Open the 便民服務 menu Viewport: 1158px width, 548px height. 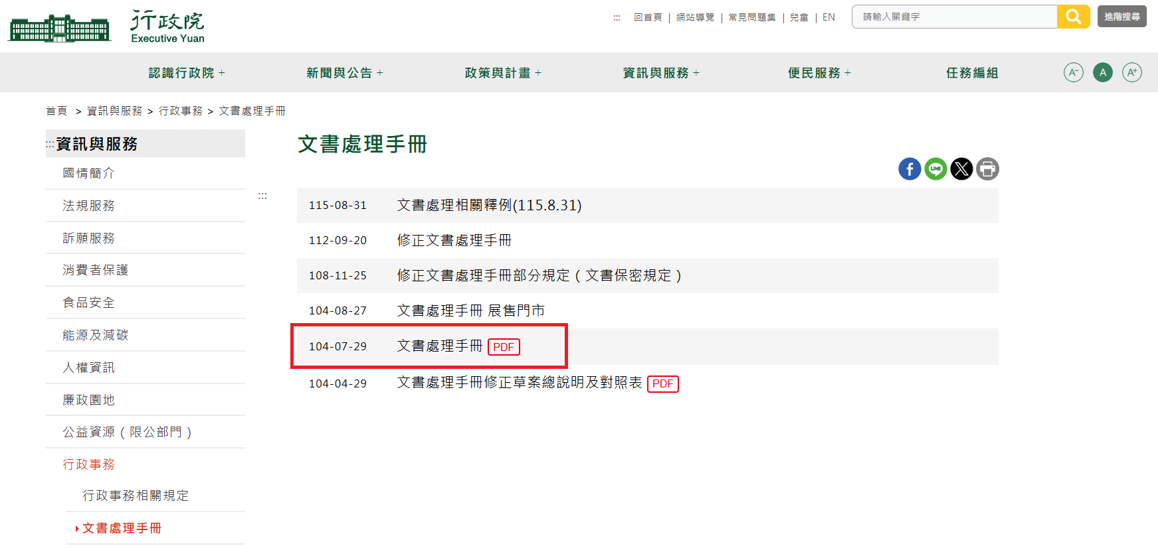tap(819, 73)
